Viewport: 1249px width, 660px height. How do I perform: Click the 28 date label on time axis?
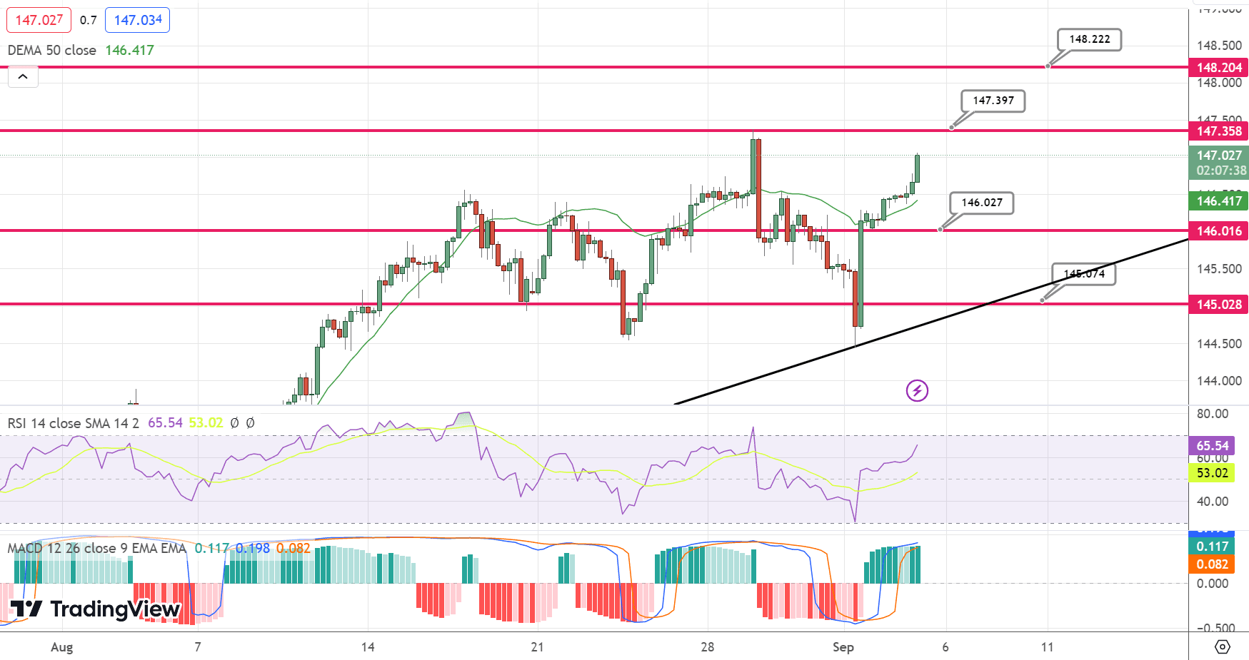[x=707, y=647]
